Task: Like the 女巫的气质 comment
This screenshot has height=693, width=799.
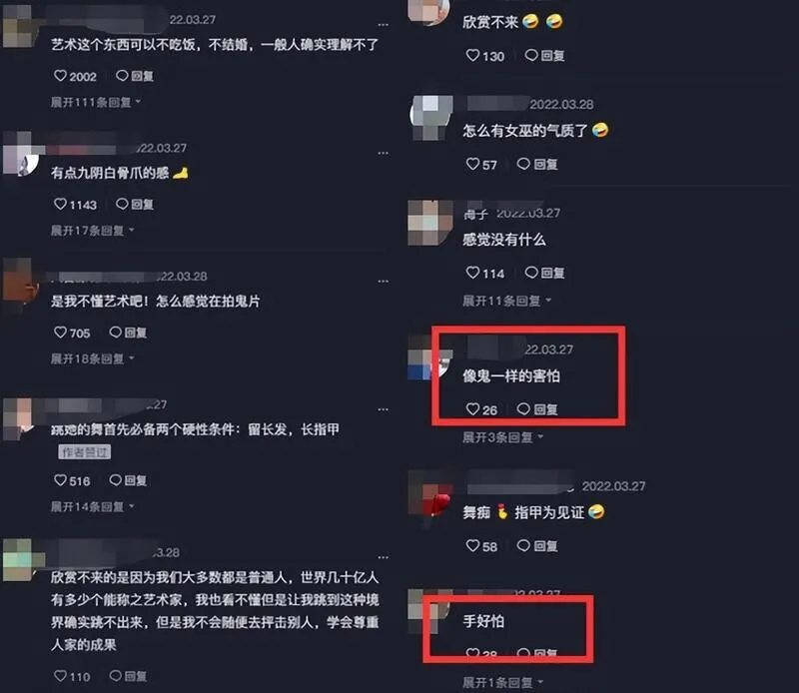Action: [472, 164]
